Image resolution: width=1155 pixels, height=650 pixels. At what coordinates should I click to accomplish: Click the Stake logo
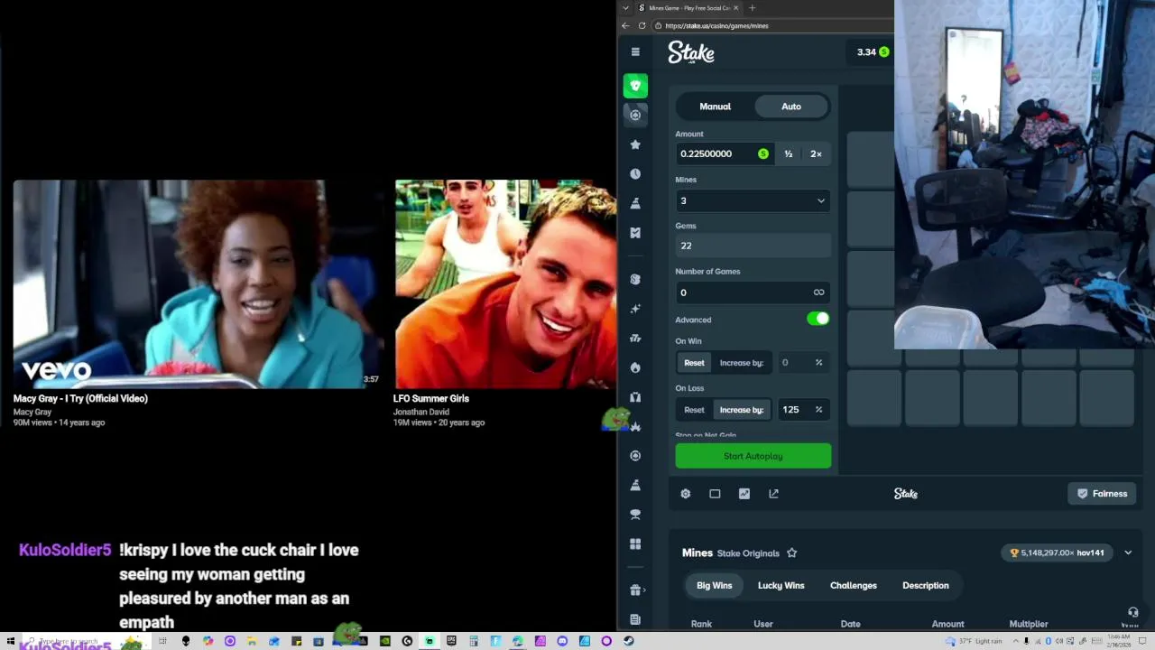tap(691, 52)
